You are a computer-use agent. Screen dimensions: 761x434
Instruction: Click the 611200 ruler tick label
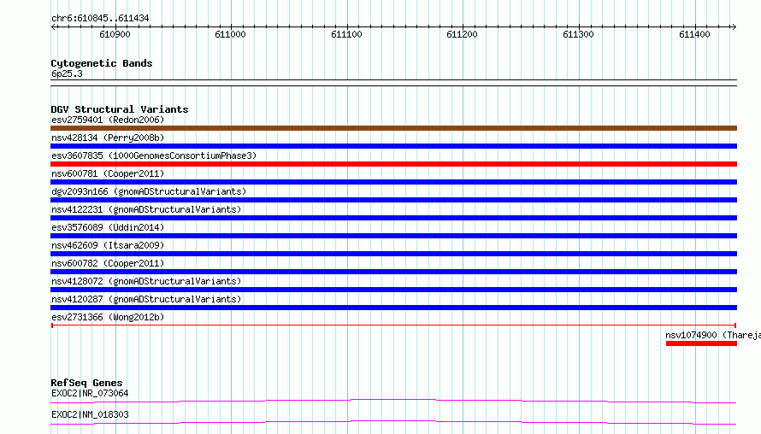pos(462,34)
